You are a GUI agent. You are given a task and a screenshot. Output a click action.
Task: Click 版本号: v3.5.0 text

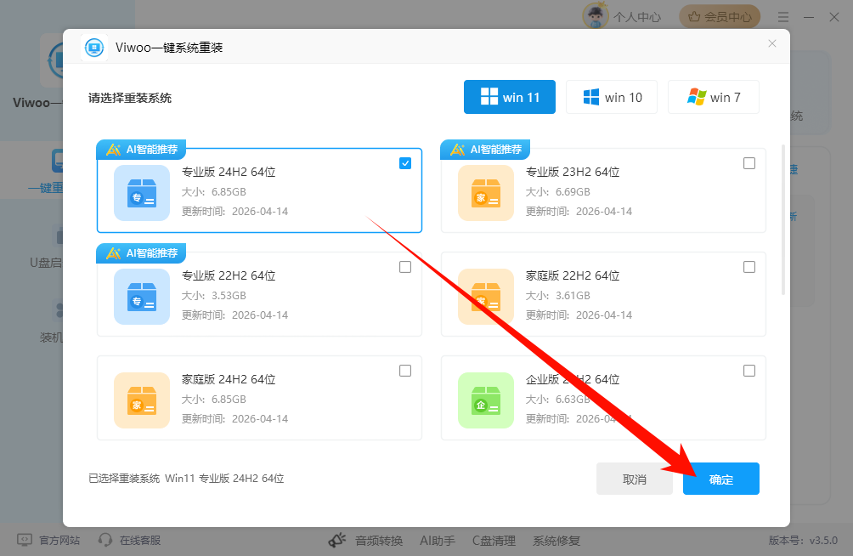[803, 540]
